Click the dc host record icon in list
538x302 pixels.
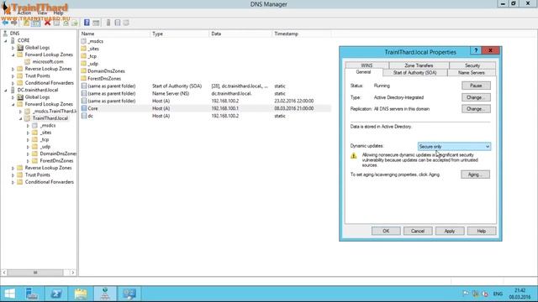point(84,116)
